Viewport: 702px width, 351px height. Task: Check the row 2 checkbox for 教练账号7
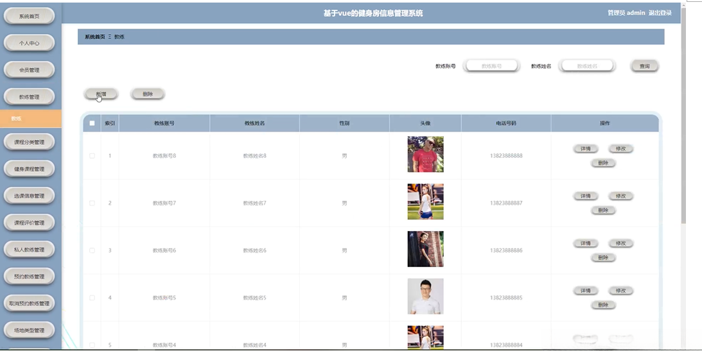tap(92, 203)
